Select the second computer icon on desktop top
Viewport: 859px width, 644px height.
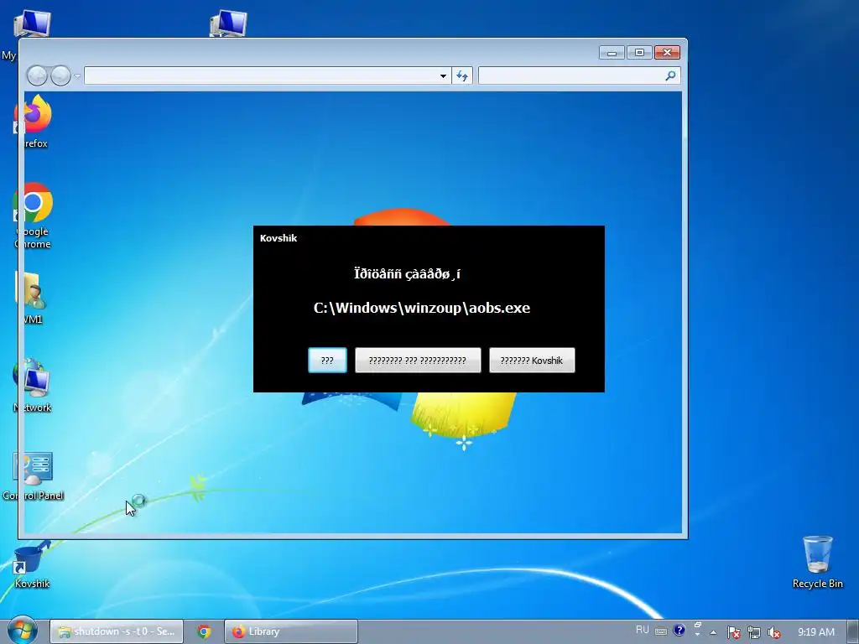228,23
